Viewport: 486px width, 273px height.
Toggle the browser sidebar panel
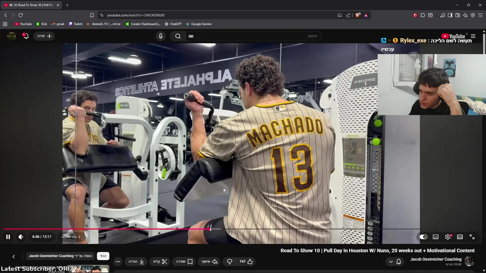(450, 15)
